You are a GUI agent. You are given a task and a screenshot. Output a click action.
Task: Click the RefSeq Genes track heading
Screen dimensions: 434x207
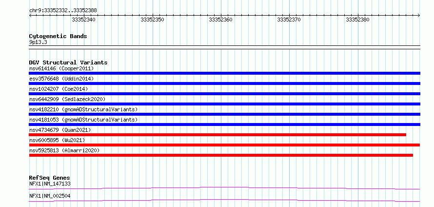pyautogui.click(x=50, y=178)
